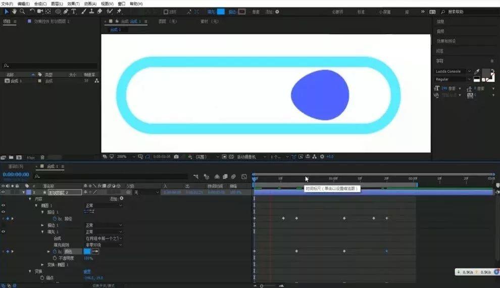Switch to the 渲染队列 tab

16,167
